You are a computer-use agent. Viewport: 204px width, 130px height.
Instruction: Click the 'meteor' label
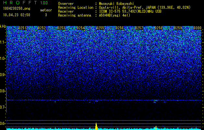tap(46, 10)
